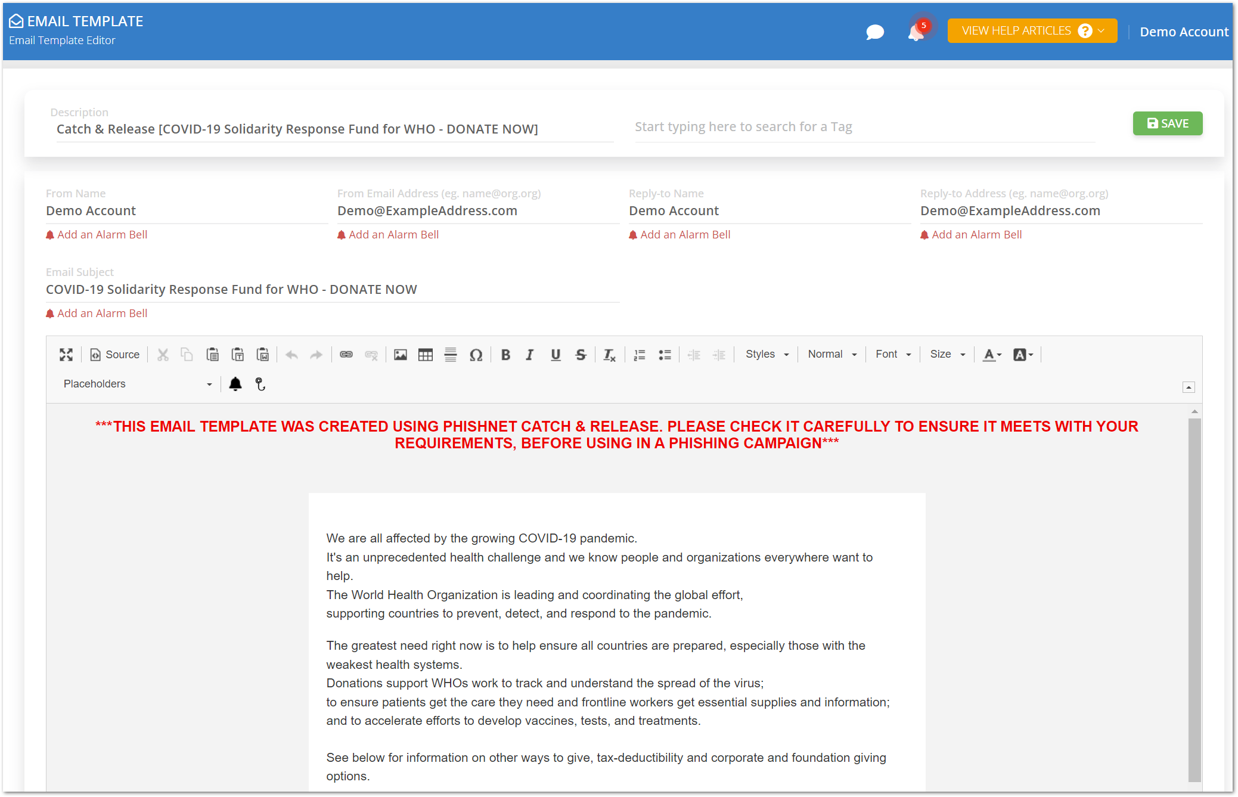Image resolution: width=1238 pixels, height=797 pixels.
Task: Maximize the editor toolbar icon
Action: click(66, 355)
